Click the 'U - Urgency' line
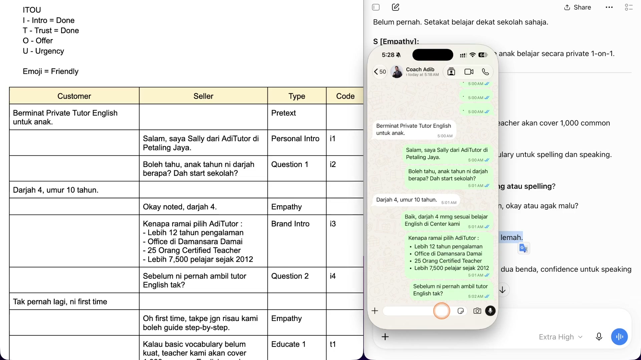This screenshot has width=641, height=360. [x=43, y=51]
